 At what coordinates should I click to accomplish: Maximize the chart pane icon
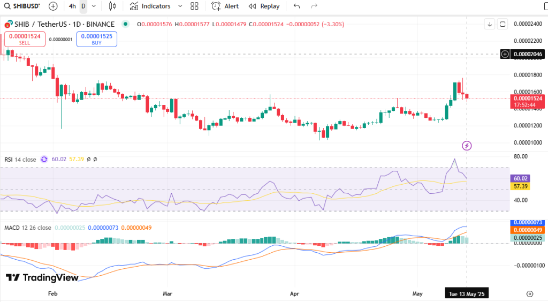click(x=503, y=24)
